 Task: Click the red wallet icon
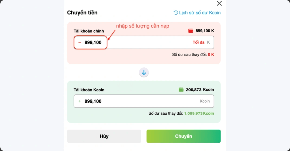pos(191,31)
